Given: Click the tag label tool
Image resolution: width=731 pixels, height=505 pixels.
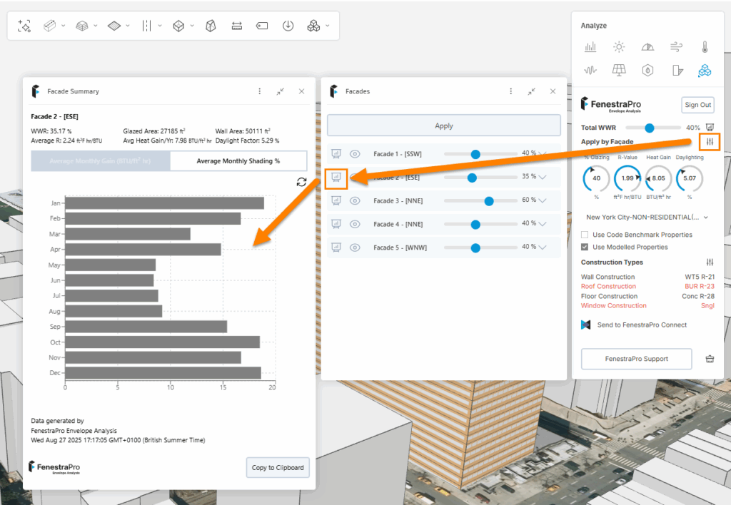Looking at the screenshot, I should (262, 26).
